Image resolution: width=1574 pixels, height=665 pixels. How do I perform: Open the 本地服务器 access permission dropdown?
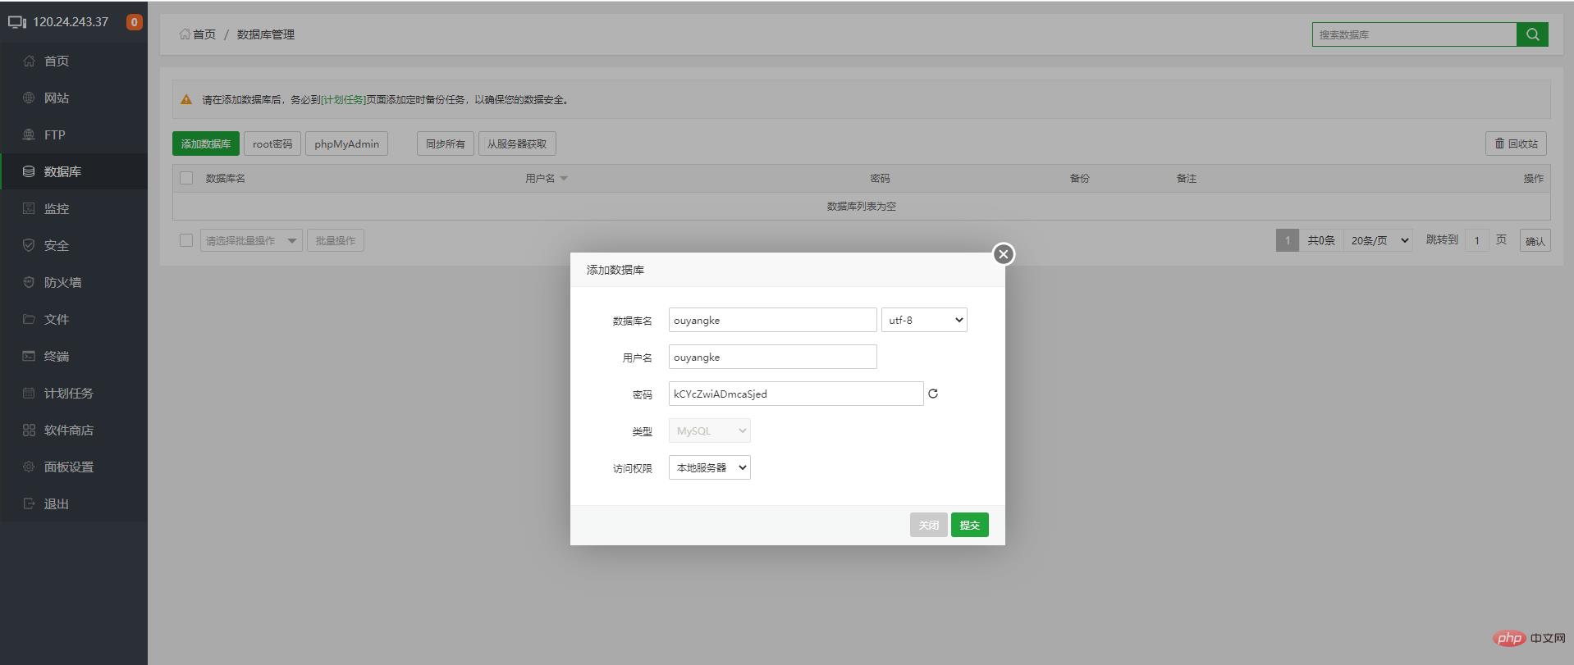(709, 467)
